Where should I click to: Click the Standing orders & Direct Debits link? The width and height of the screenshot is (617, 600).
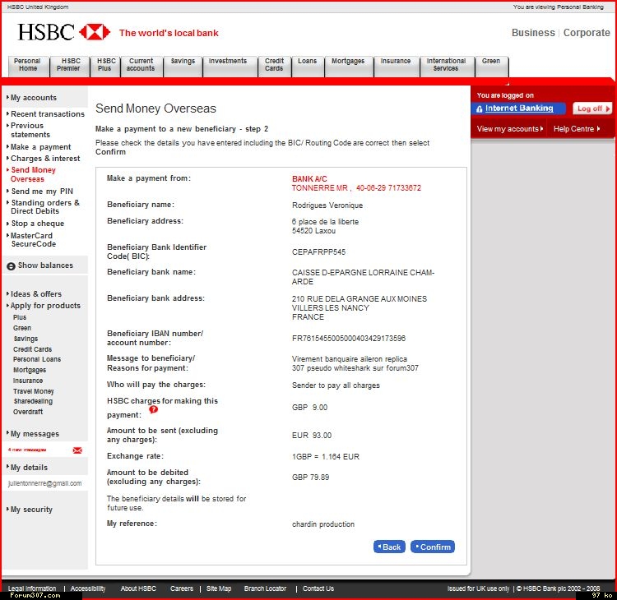tap(45, 207)
